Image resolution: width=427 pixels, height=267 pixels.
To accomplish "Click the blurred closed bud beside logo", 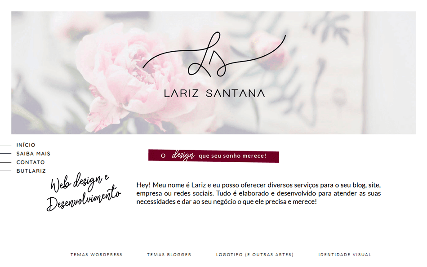I will coord(268,49).
